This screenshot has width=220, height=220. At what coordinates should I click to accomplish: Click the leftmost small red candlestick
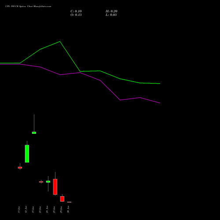pyautogui.click(x=20, y=168)
